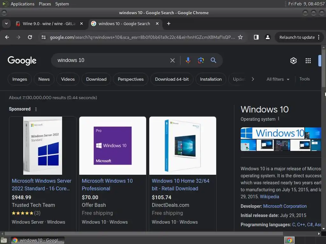326x244 pixels.
Task: Select Chrome window in taskbar
Action: tap(38, 240)
